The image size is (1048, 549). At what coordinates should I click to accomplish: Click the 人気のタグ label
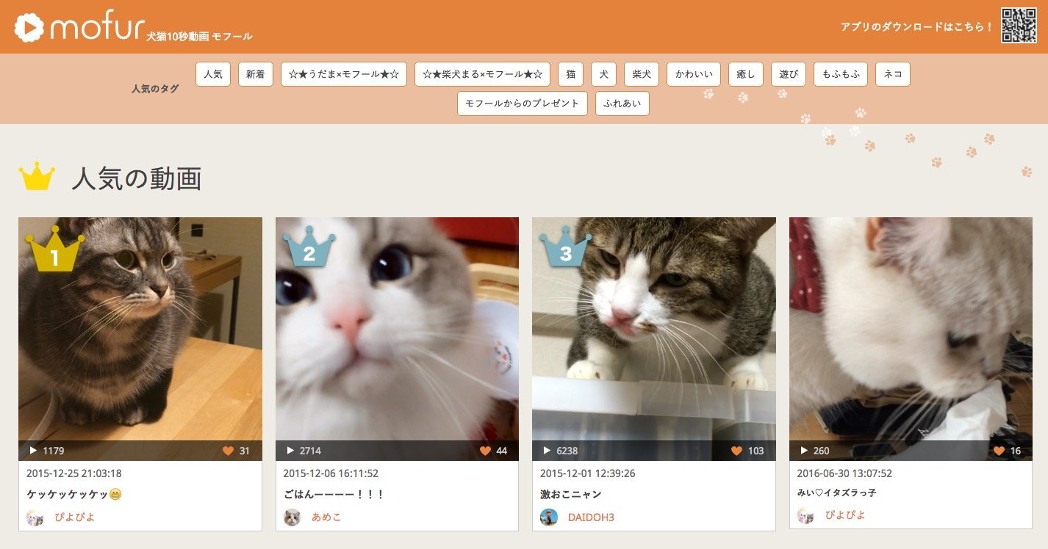tap(155, 89)
